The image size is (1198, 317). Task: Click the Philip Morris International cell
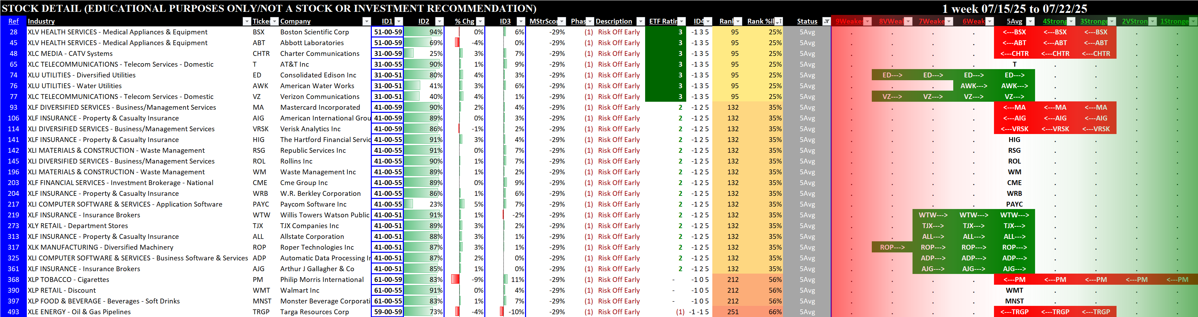[322, 280]
